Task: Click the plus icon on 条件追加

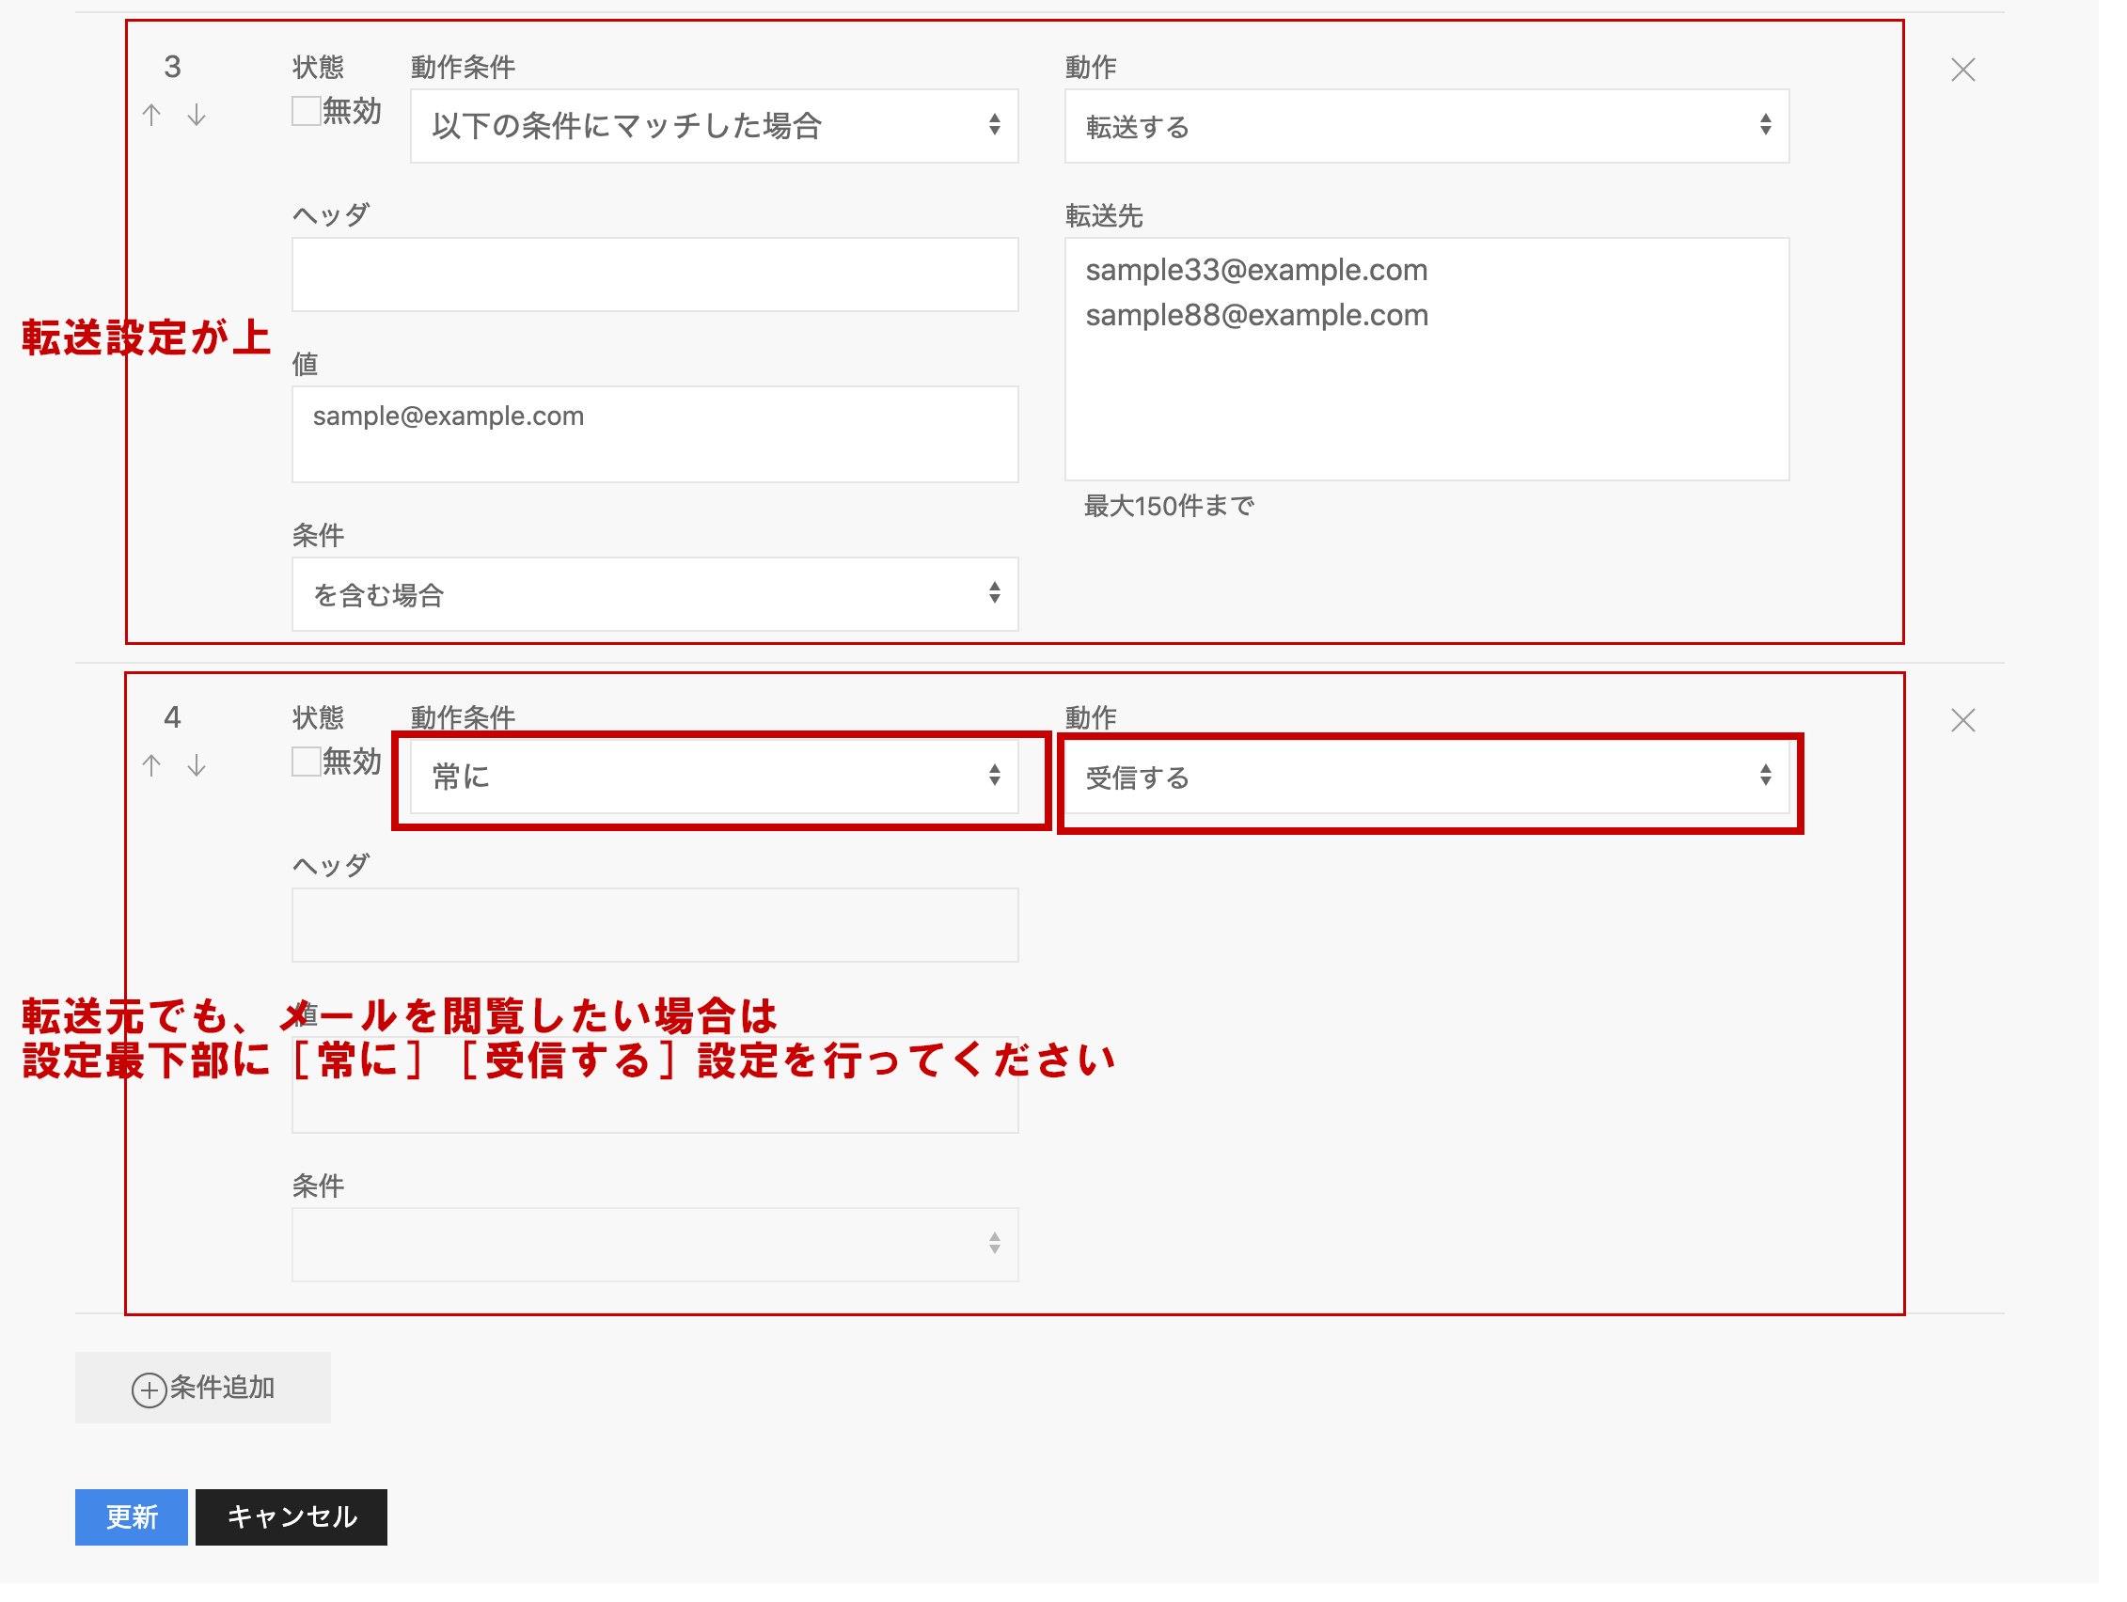Action: (150, 1390)
